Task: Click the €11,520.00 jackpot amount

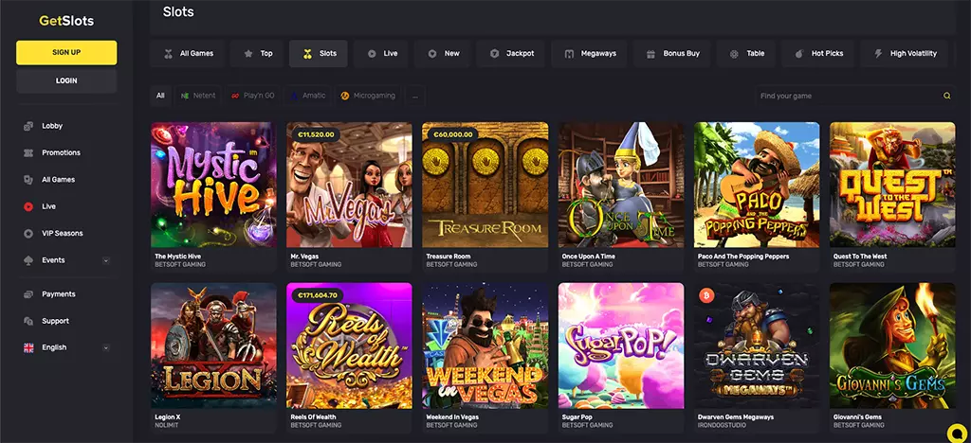Action: (316, 134)
